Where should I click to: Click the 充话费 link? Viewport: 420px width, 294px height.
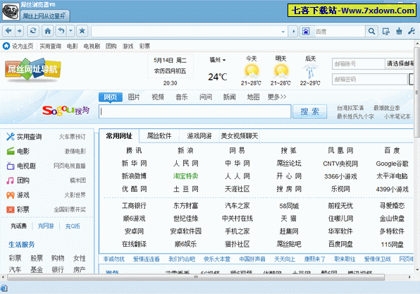(x=18, y=226)
